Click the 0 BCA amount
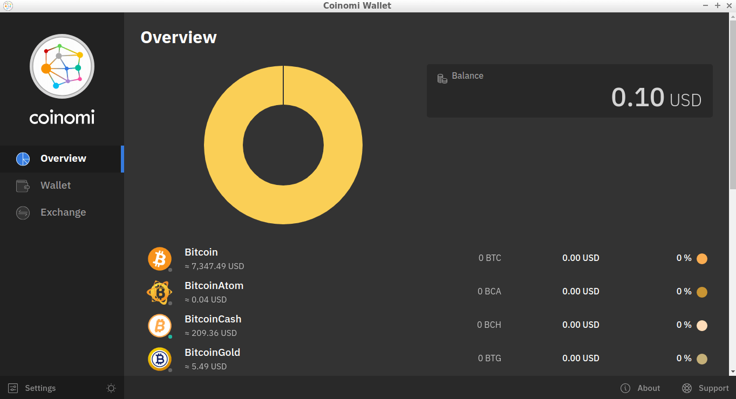Viewport: 736px width, 399px height. pyautogui.click(x=489, y=292)
